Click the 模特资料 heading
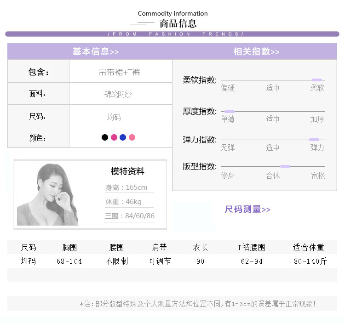Screen dimensions: 345x323 click(x=127, y=171)
